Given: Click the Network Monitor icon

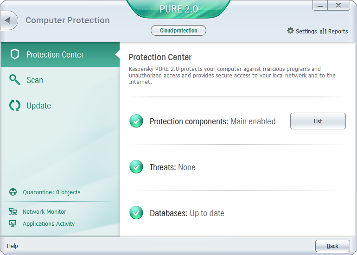Looking at the screenshot, I should tap(13, 211).
